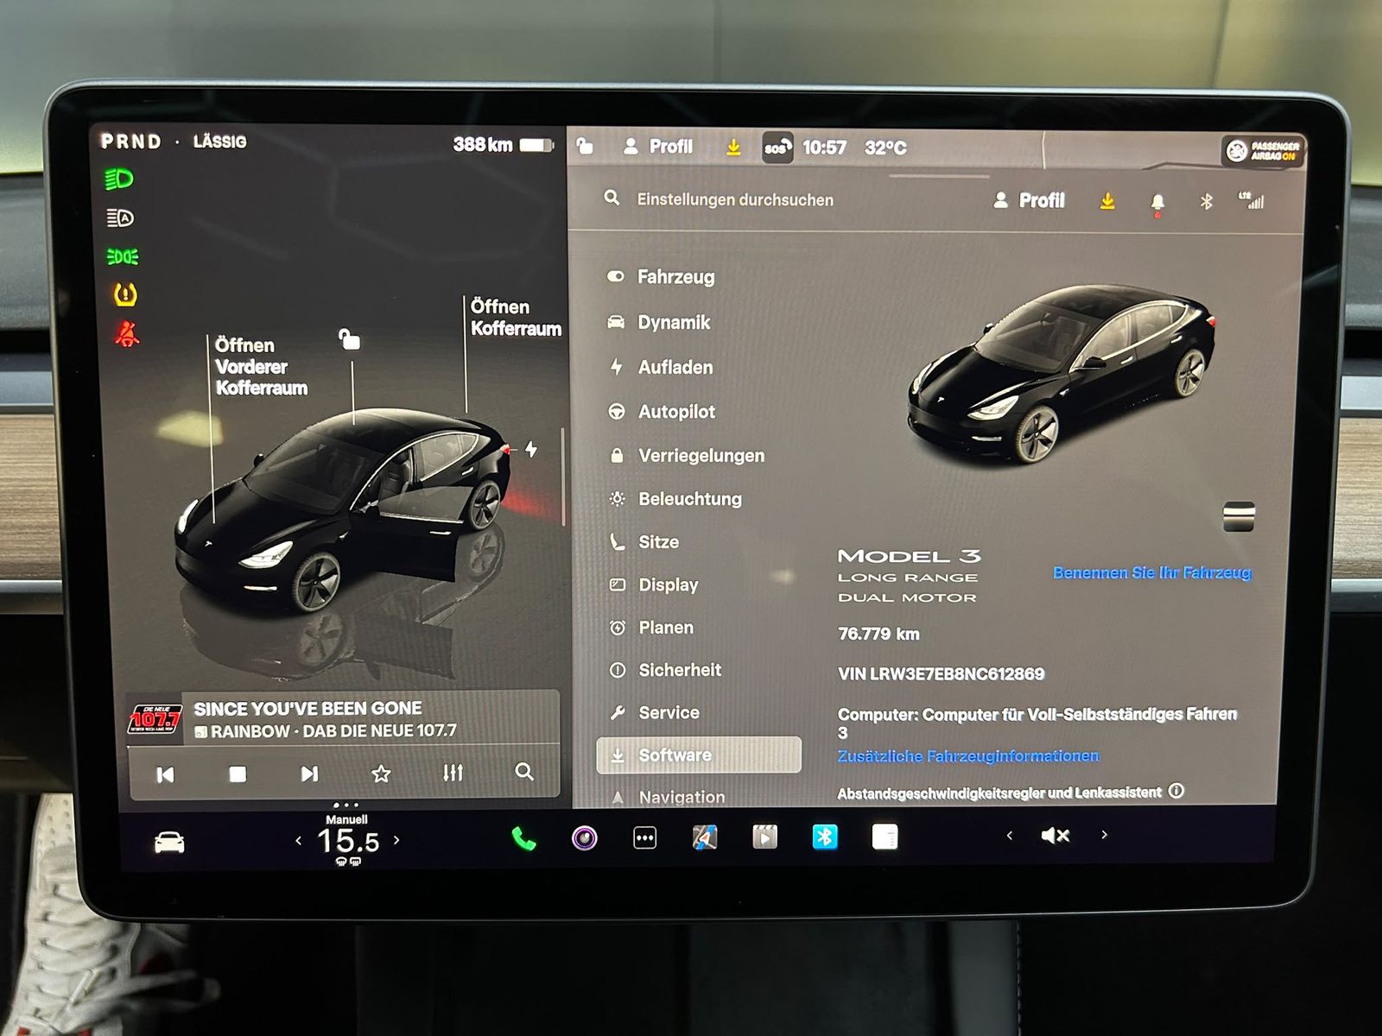1382x1036 pixels.
Task: Tap Öffnen Vorderer Kofferraum
Action: [x=261, y=367]
